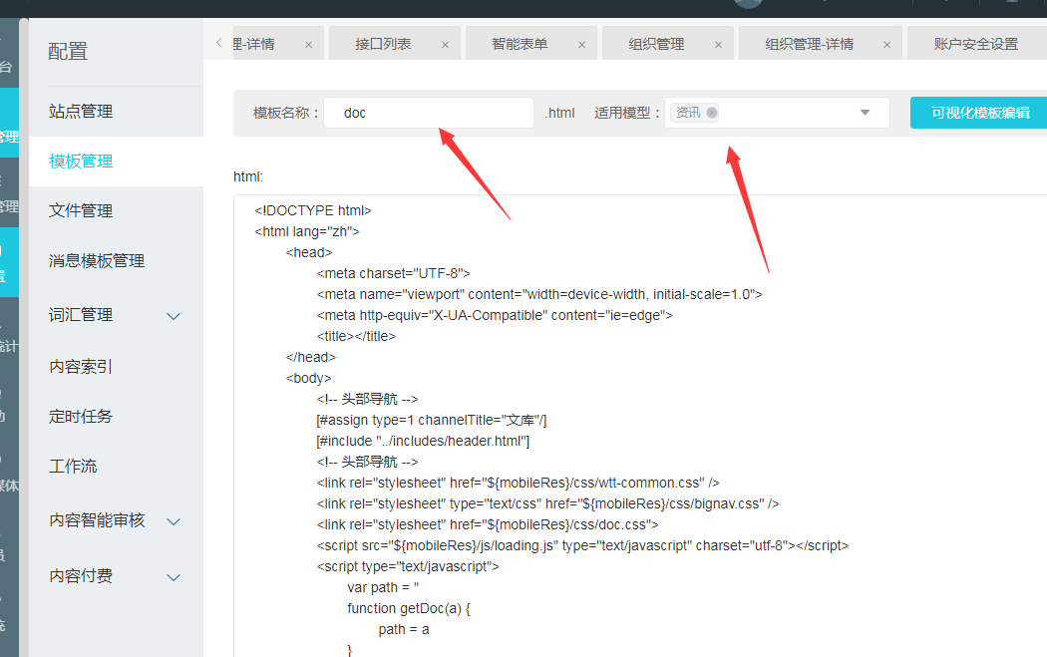Close the 智能表单 tab
Viewport: 1047px width, 657px height.
pyautogui.click(x=581, y=45)
